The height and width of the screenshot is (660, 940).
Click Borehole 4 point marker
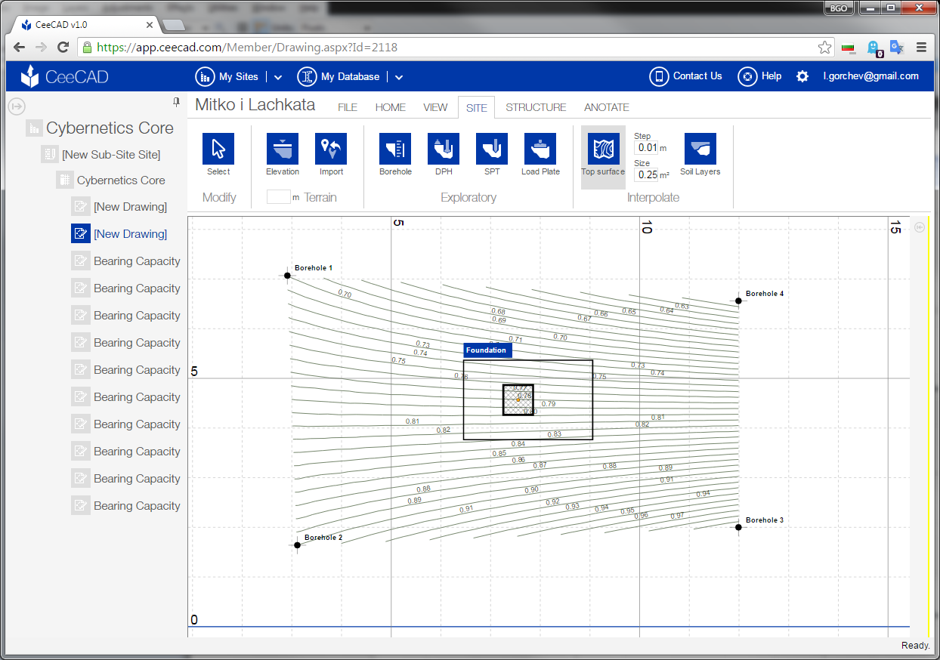(x=739, y=301)
